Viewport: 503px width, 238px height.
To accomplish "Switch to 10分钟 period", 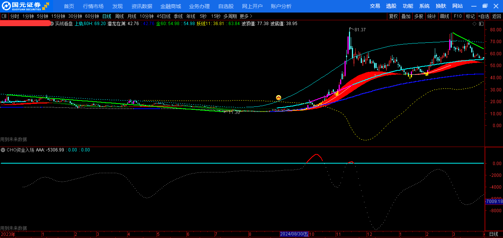I will click(147, 16).
